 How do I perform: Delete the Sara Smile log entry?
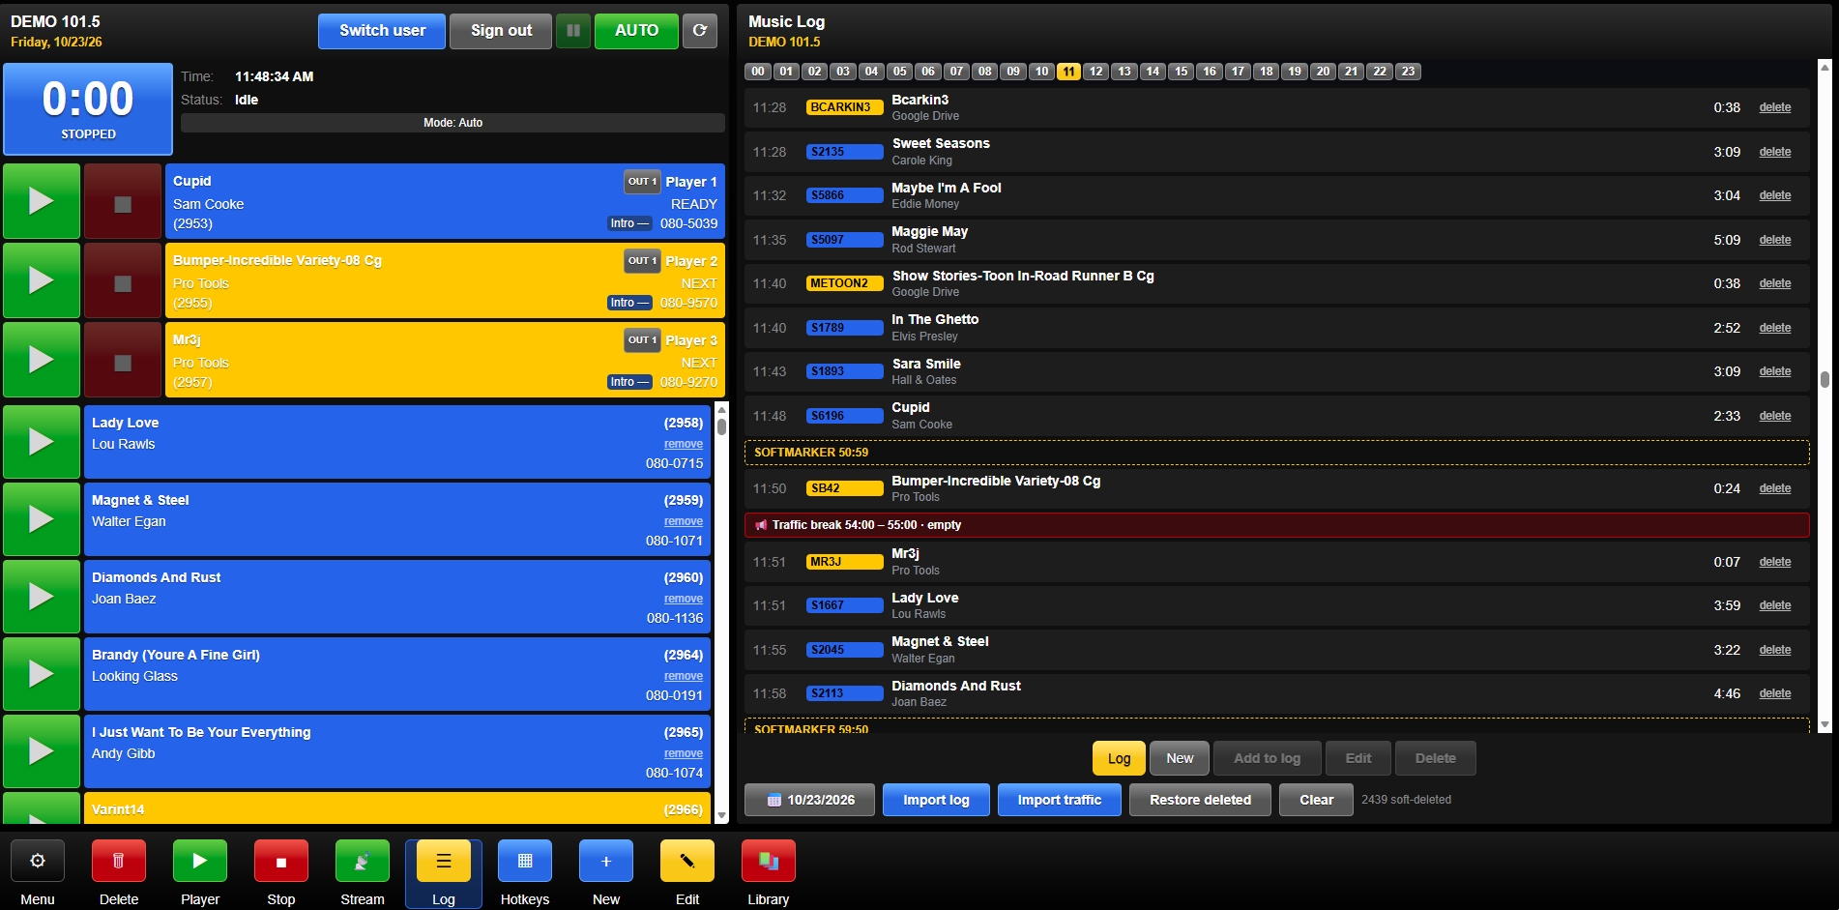pyautogui.click(x=1774, y=371)
